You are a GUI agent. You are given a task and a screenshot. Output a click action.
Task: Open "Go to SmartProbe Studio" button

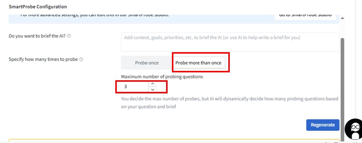(x=305, y=15)
